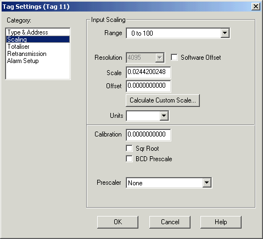Expand the Units dropdown arrow
The width and height of the screenshot is (263, 239).
[x=164, y=116]
